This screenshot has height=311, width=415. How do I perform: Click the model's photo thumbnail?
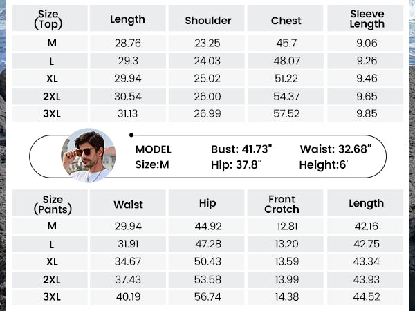[x=88, y=155]
